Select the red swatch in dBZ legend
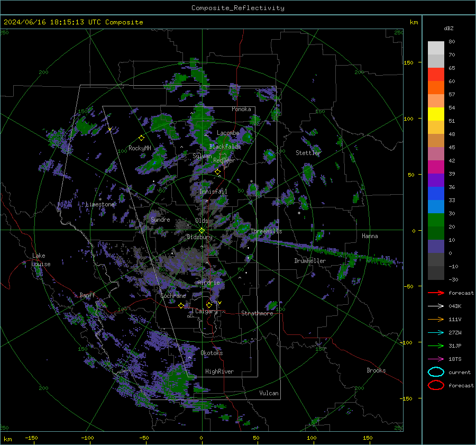The width and height of the screenshot is (476, 445). tap(436, 74)
